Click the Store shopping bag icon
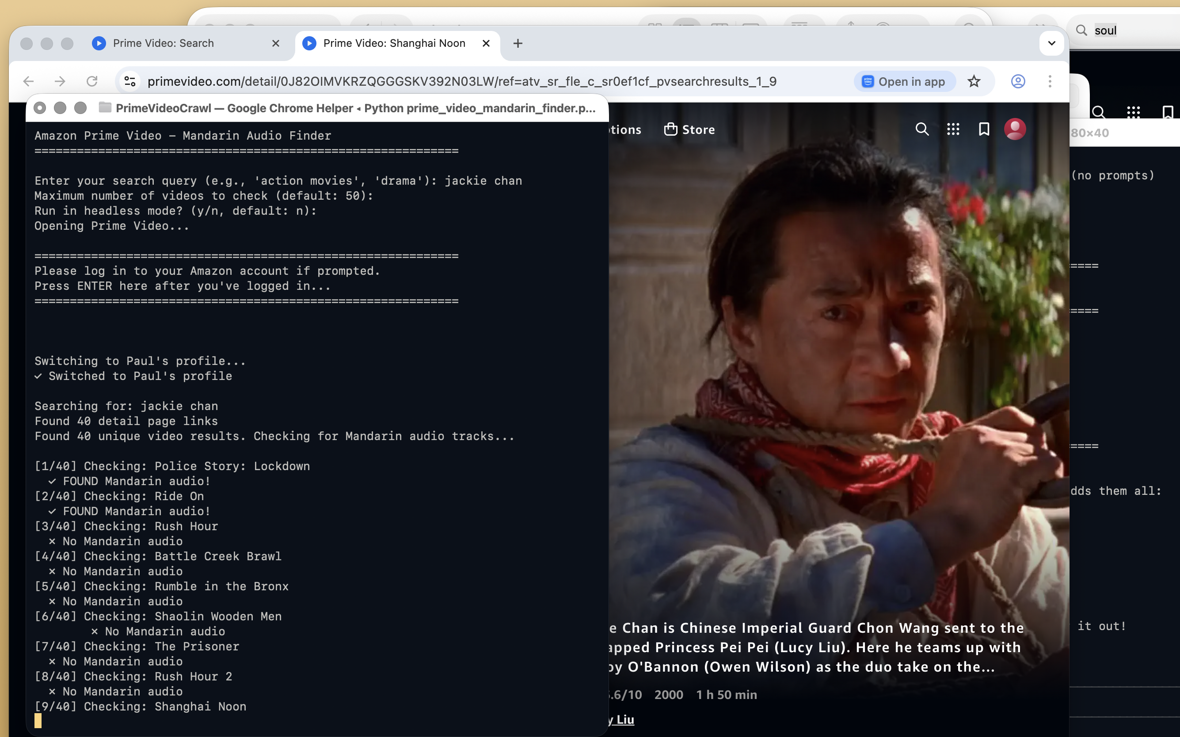 (x=671, y=129)
